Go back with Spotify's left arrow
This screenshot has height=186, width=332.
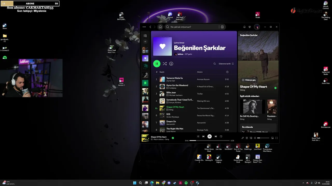pyautogui.click(x=150, y=27)
